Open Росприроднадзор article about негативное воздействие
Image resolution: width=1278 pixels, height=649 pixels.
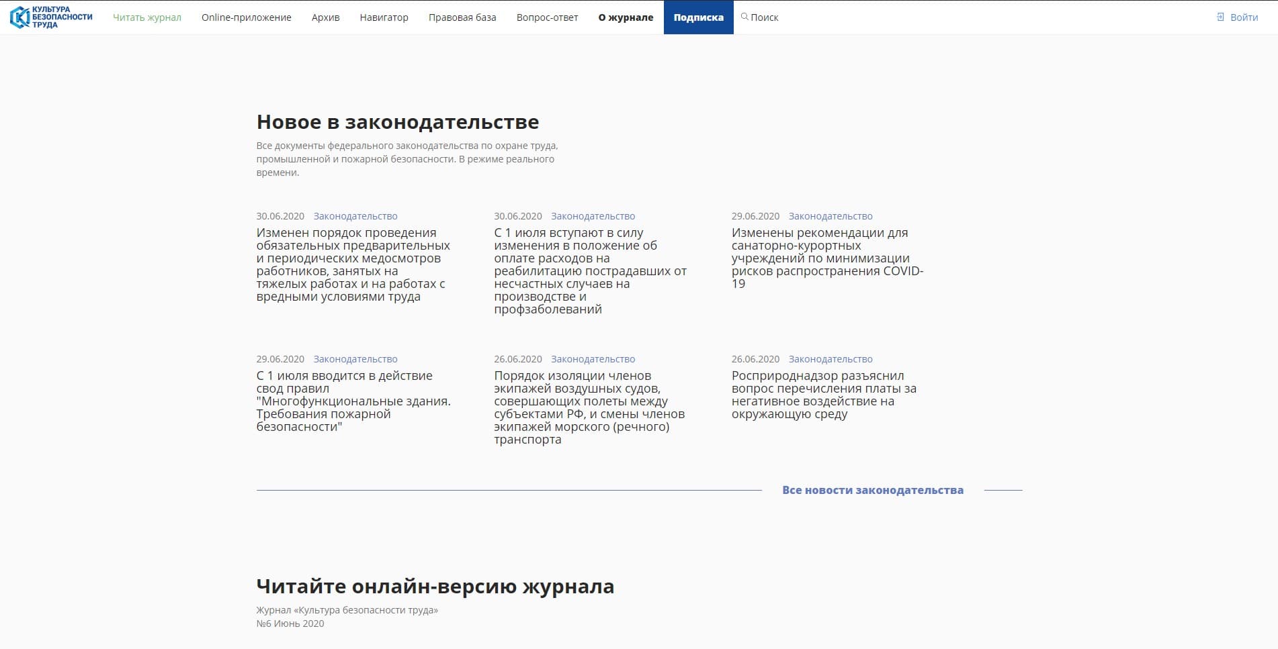pos(824,395)
